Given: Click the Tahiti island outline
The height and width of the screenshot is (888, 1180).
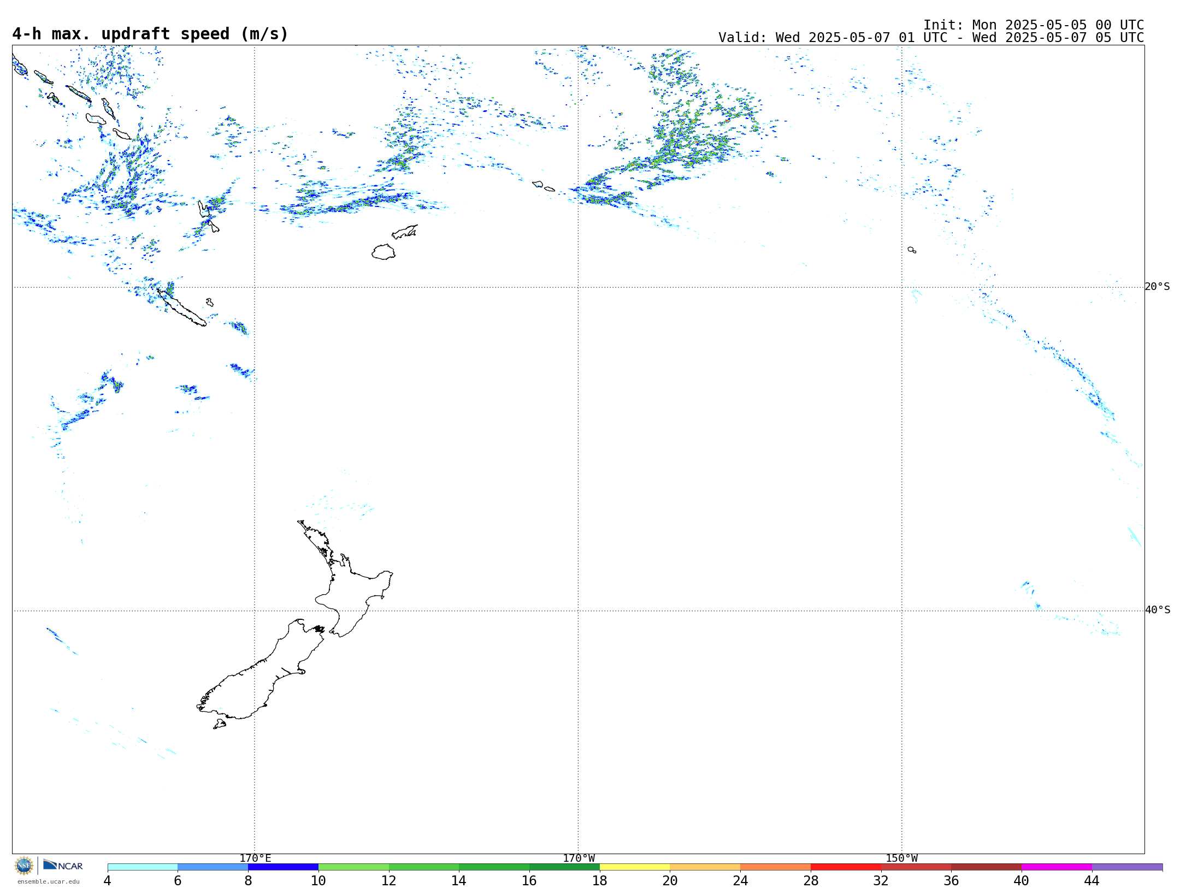Looking at the screenshot, I should point(912,250).
